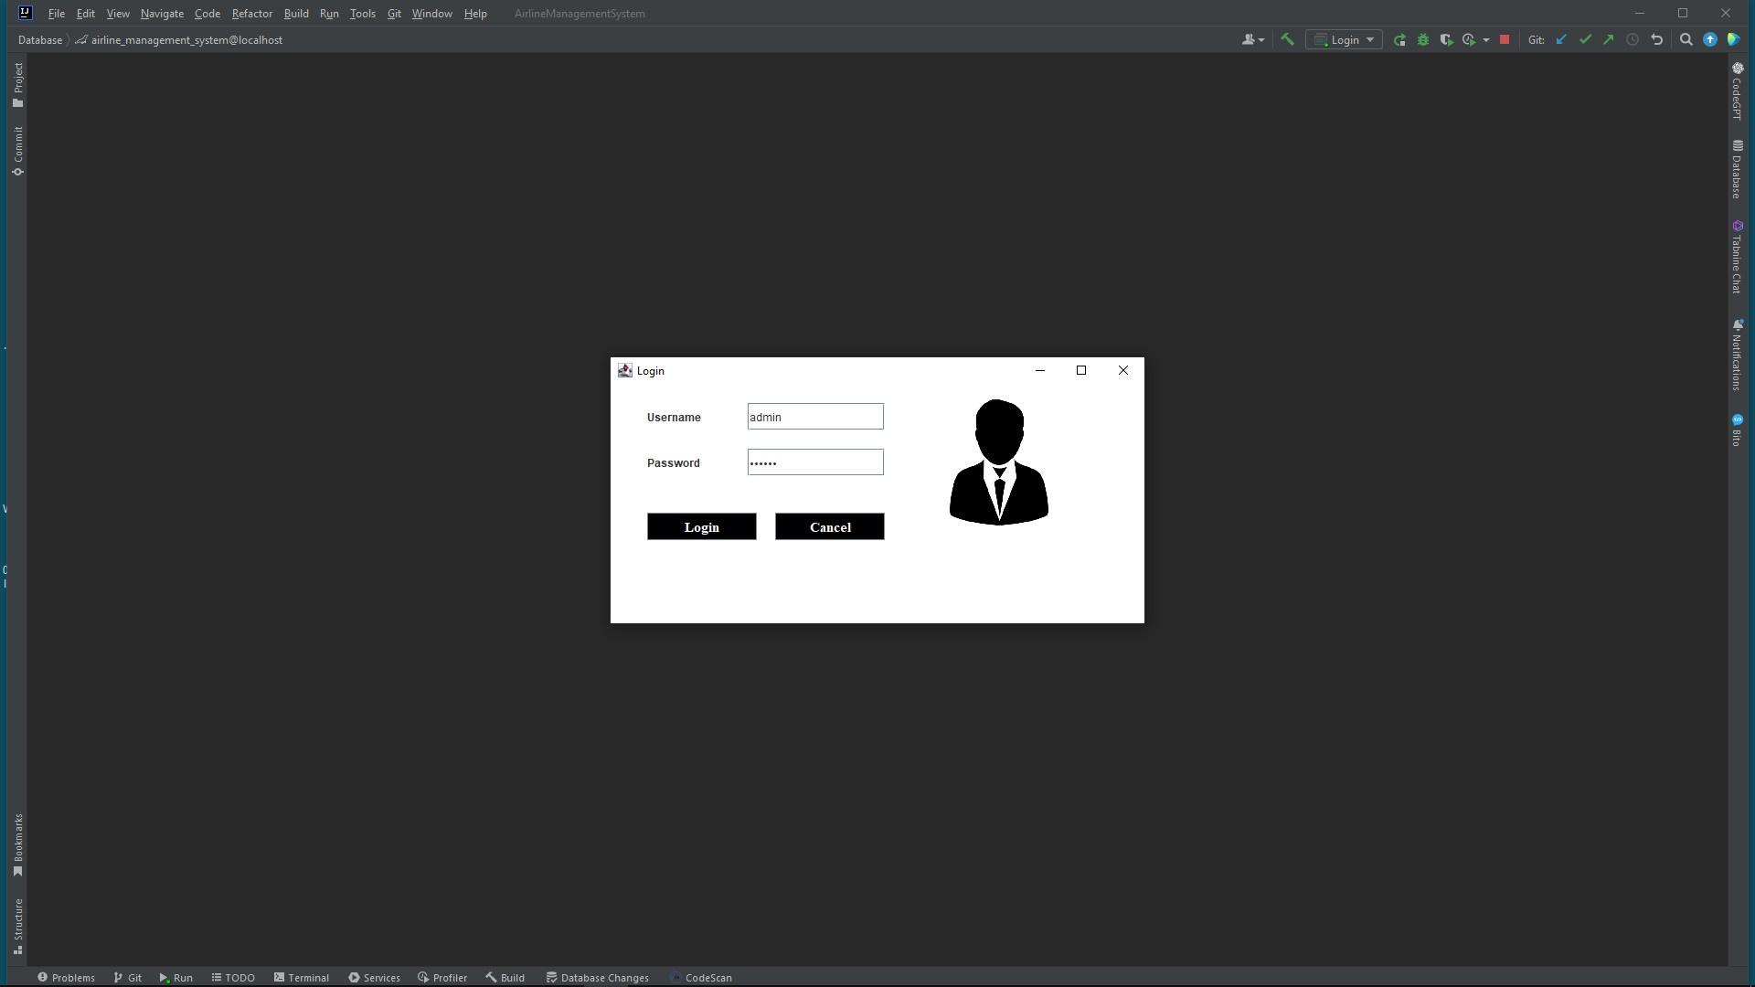Open Search Everywhere magnifier icon
The width and height of the screenshot is (1755, 987).
(1686, 39)
